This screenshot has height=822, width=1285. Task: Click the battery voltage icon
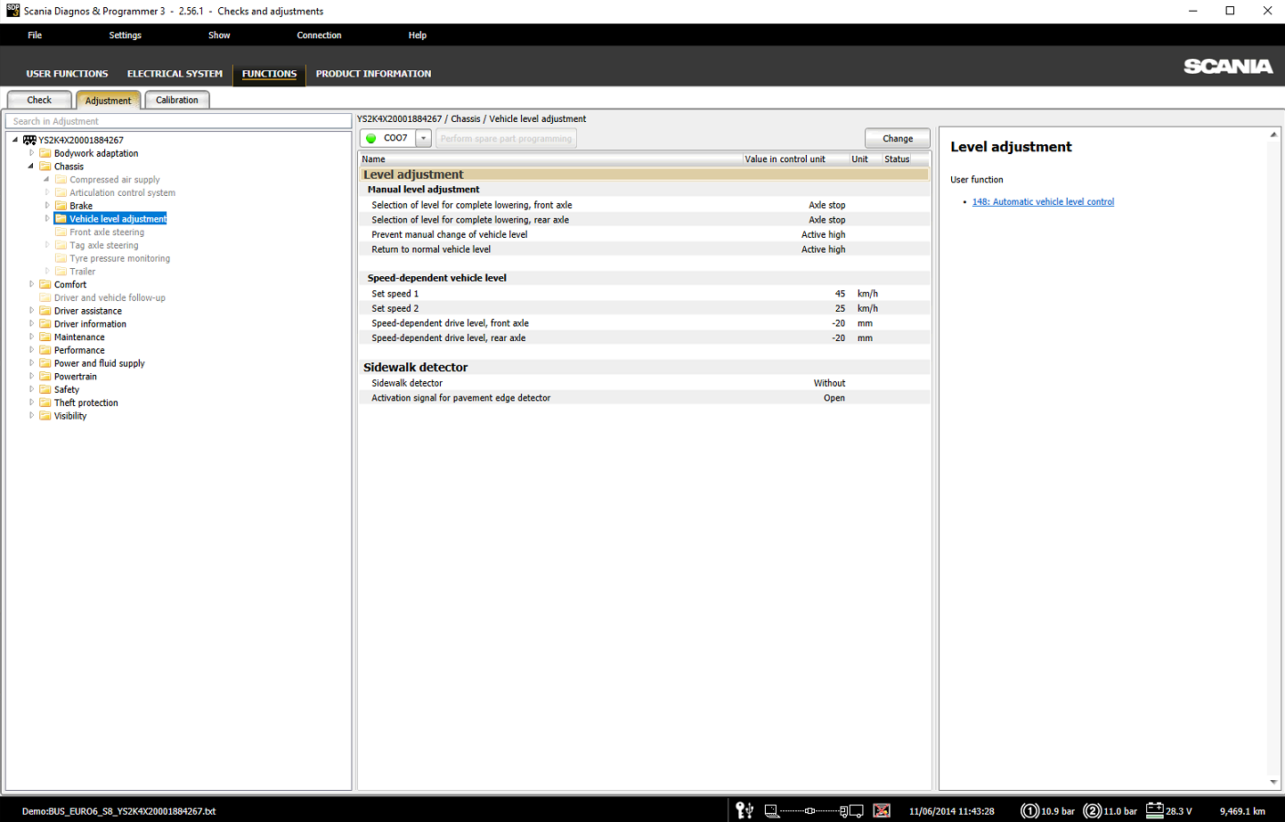coord(1154,810)
